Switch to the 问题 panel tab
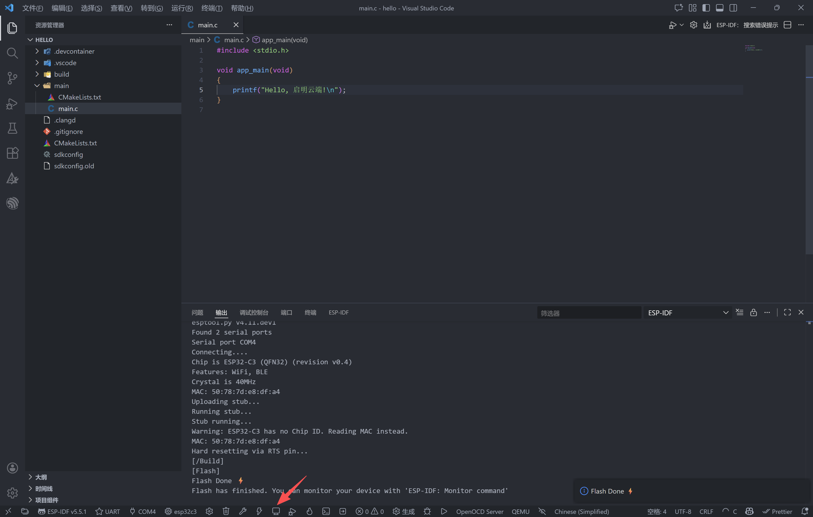Viewport: 813px width, 517px height. click(198, 313)
